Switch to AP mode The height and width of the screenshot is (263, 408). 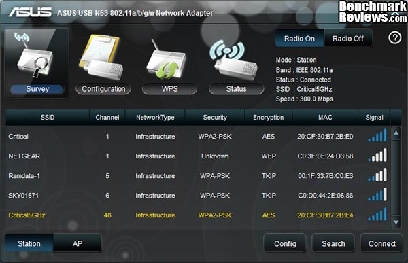pyautogui.click(x=78, y=243)
